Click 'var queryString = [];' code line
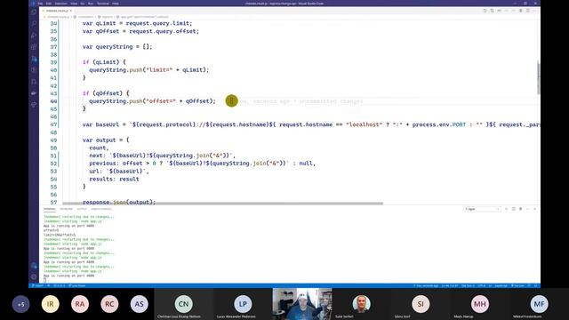This screenshot has height=320, width=569. (117, 46)
